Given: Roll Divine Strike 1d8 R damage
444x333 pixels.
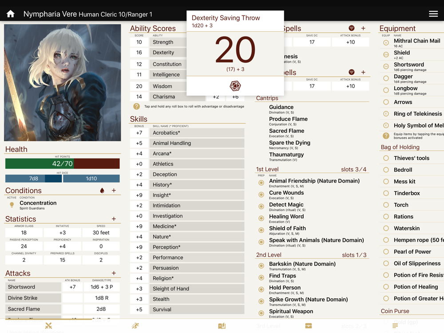Looking at the screenshot, I should click(102, 298).
